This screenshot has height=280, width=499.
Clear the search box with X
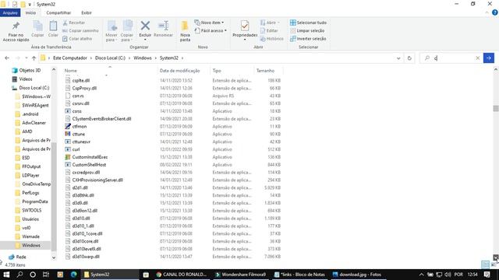click(x=478, y=58)
